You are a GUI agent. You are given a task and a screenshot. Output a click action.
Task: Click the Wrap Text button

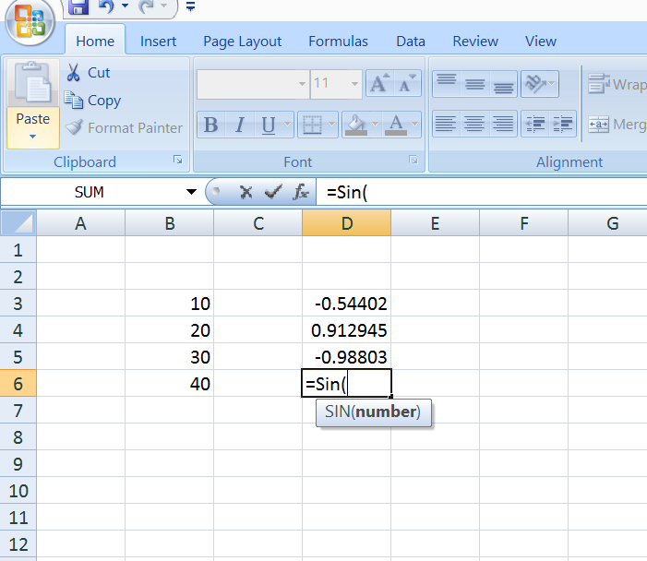click(x=617, y=85)
